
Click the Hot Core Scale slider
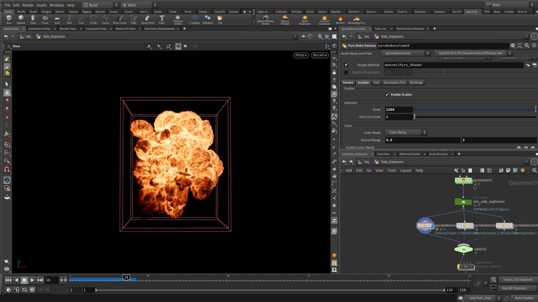click(x=475, y=117)
